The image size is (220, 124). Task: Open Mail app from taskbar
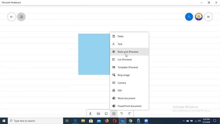[x=99, y=121]
